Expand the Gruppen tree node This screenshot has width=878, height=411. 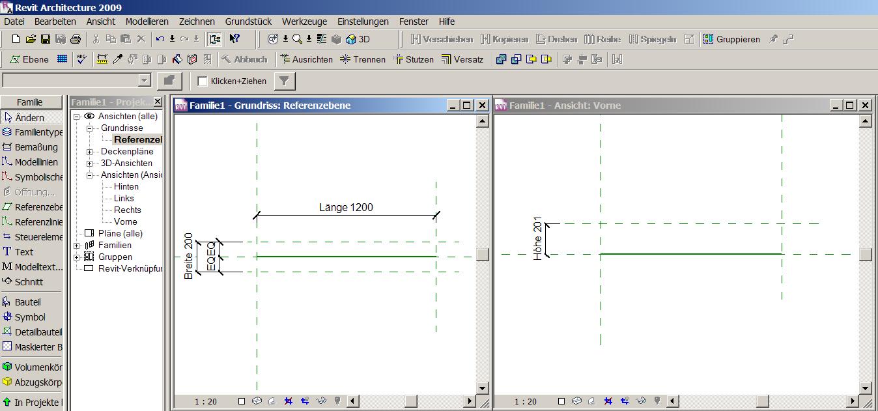pos(76,257)
